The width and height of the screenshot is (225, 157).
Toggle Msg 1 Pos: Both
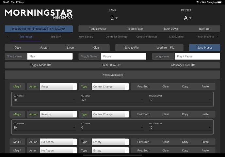[143, 86]
